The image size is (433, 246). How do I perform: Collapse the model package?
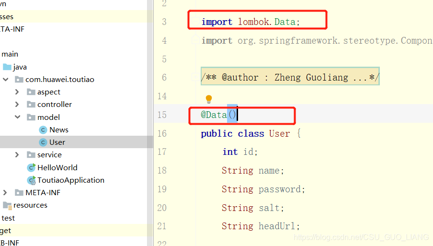(17, 117)
